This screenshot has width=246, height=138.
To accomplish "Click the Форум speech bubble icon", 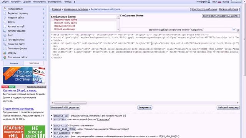I will [x=5, y=22].
